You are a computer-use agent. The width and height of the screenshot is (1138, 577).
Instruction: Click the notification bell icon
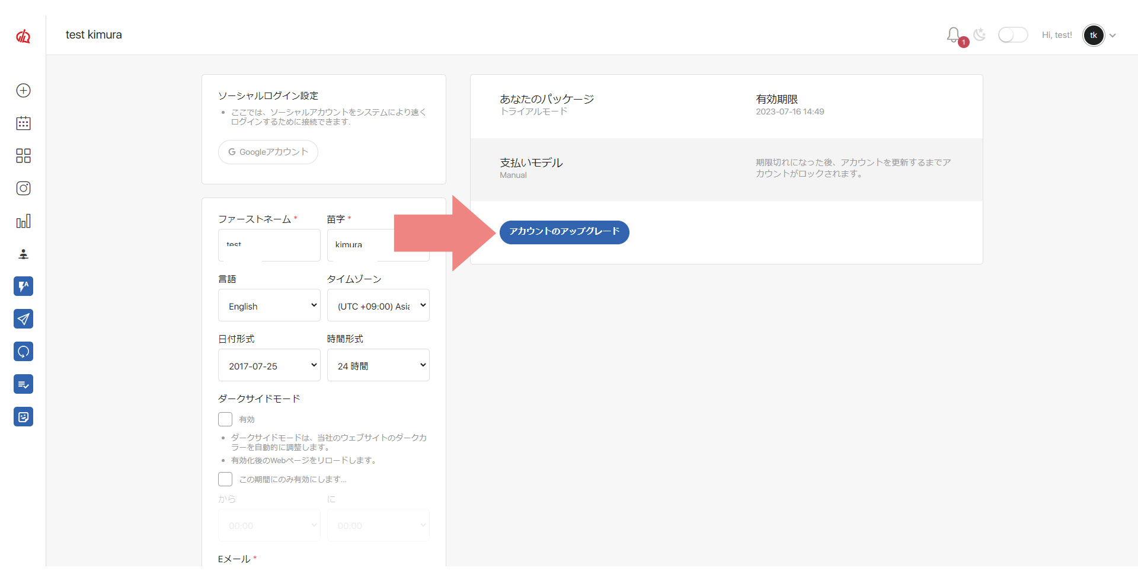953,35
